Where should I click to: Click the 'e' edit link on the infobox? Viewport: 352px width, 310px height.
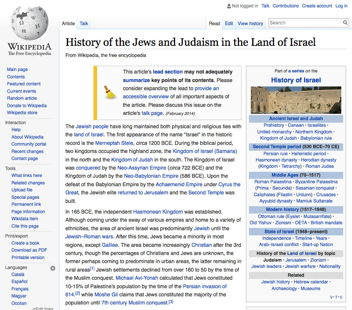click(x=341, y=297)
